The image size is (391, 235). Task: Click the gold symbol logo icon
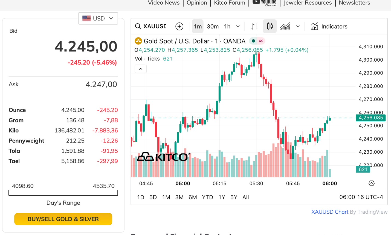[138, 41]
